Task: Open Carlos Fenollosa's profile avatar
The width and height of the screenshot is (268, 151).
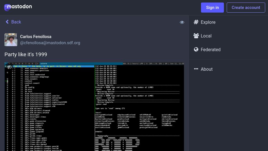Action: coord(11,40)
